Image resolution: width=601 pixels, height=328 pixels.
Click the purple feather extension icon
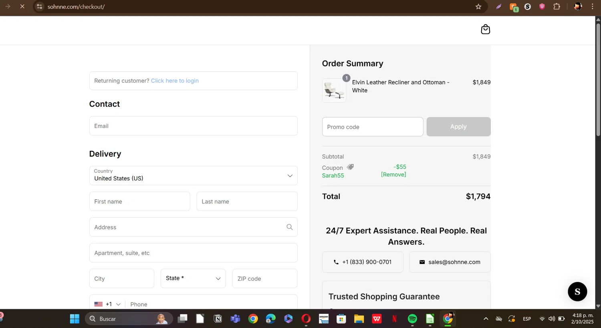[499, 6]
